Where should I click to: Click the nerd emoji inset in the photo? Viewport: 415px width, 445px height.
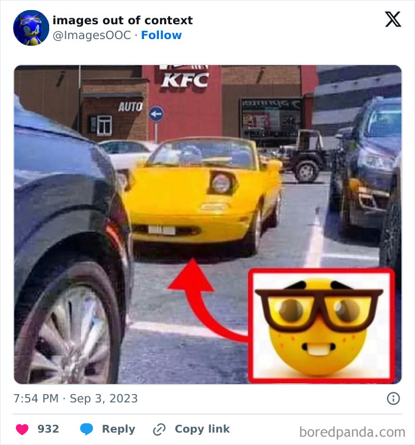click(x=321, y=325)
